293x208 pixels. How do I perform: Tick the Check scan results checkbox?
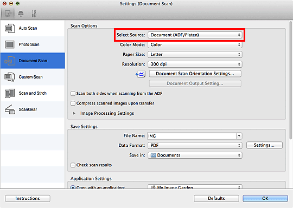click(73, 165)
